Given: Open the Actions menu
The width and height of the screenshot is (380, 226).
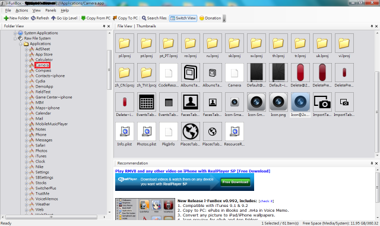Looking at the screenshot, I should [x=22, y=11].
